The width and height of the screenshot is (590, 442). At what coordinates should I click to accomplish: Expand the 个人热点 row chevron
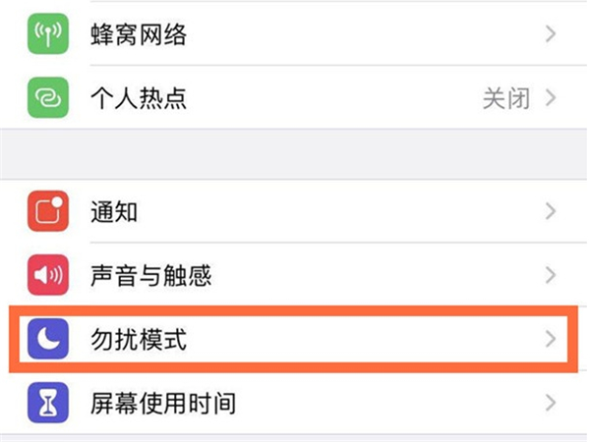pos(551,98)
